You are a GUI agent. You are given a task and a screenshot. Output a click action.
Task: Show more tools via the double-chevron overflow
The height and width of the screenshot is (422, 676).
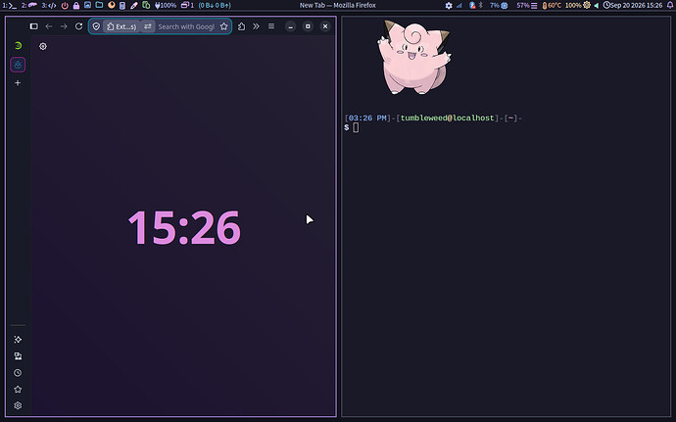click(x=256, y=26)
